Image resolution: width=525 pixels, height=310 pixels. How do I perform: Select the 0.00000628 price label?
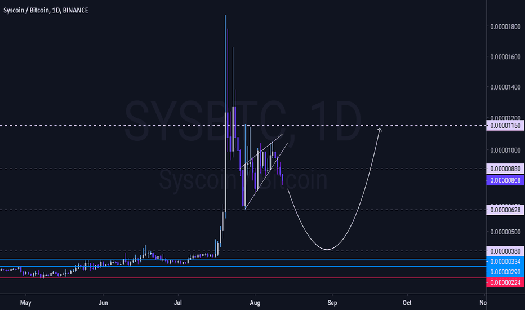(505, 210)
